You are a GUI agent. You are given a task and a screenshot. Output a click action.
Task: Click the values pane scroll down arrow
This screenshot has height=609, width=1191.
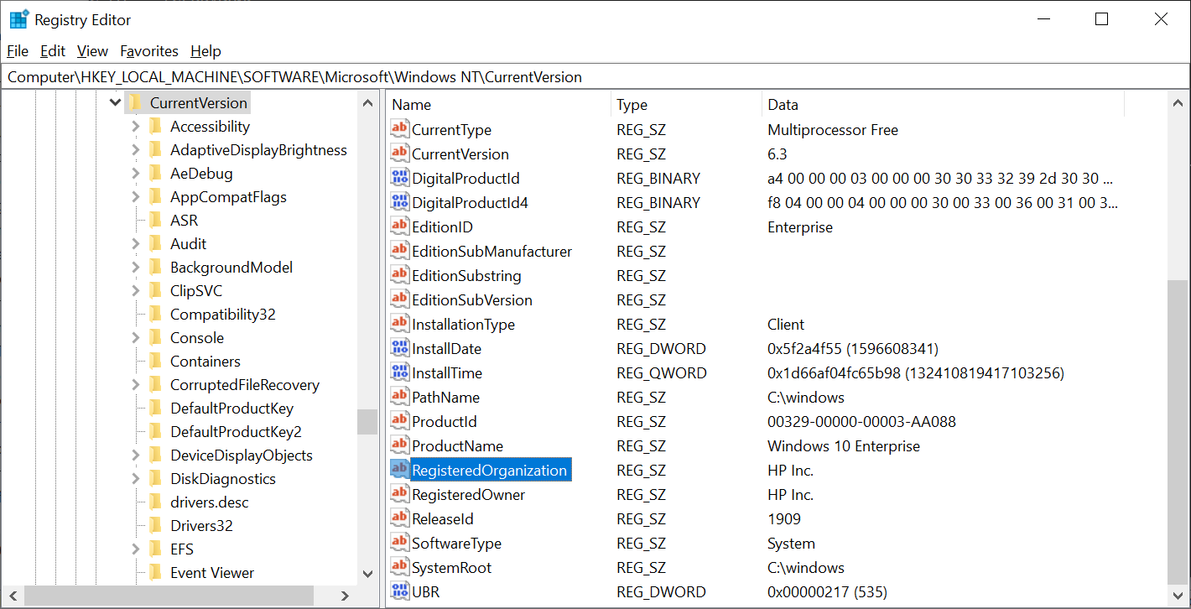coord(1178,595)
